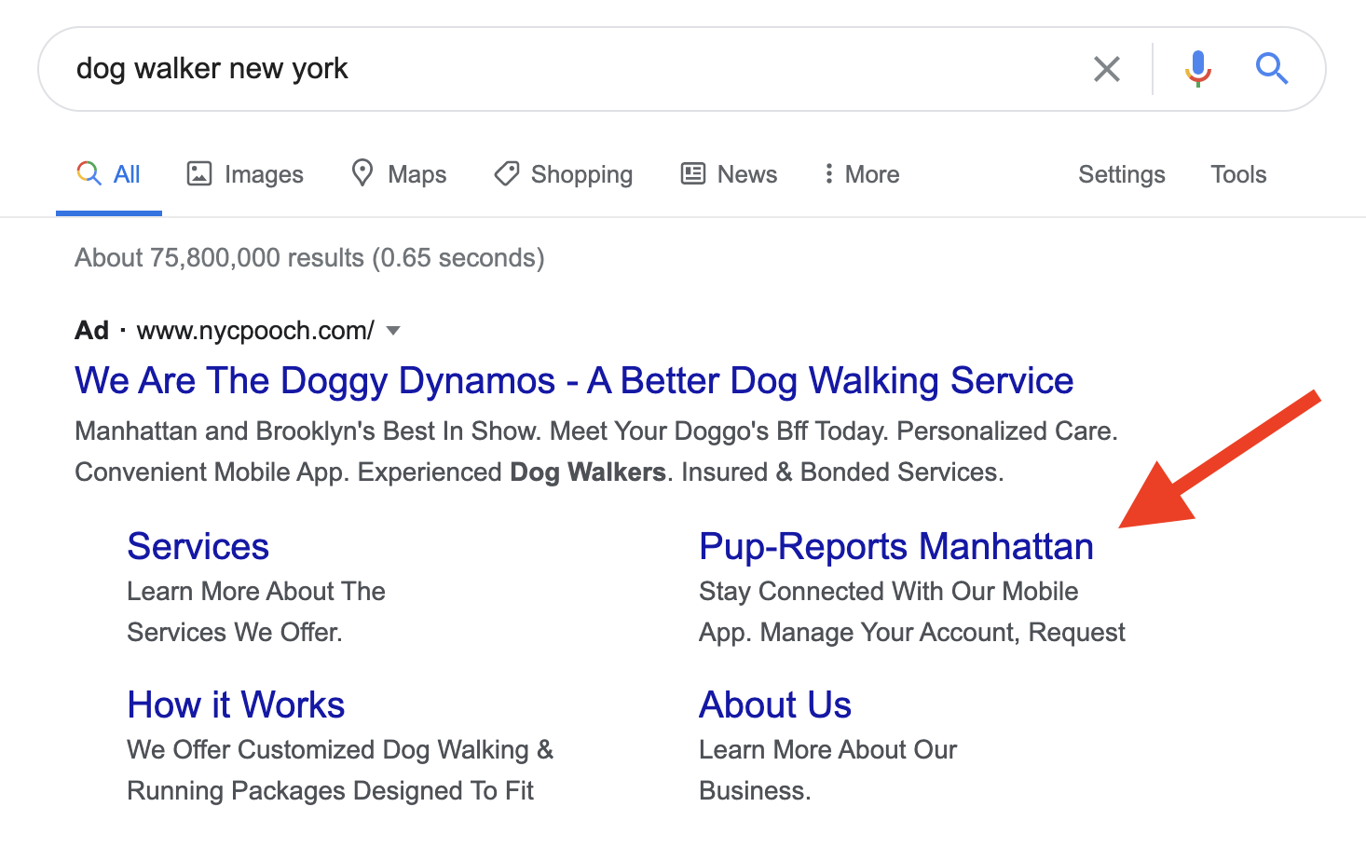The width and height of the screenshot is (1366, 848).
Task: Clear the search query with the X icon
Action: [1106, 69]
